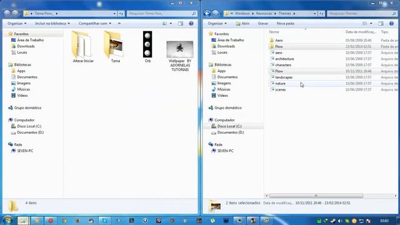Click the Gravar button
Viewport: 400px width, 225px height.
tap(262, 24)
